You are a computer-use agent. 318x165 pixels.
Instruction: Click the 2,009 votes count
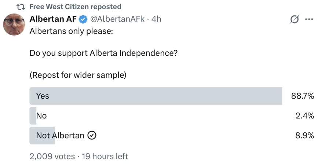click(x=52, y=157)
